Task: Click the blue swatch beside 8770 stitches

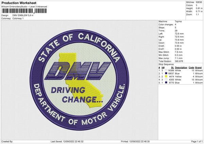Action: [166, 83]
